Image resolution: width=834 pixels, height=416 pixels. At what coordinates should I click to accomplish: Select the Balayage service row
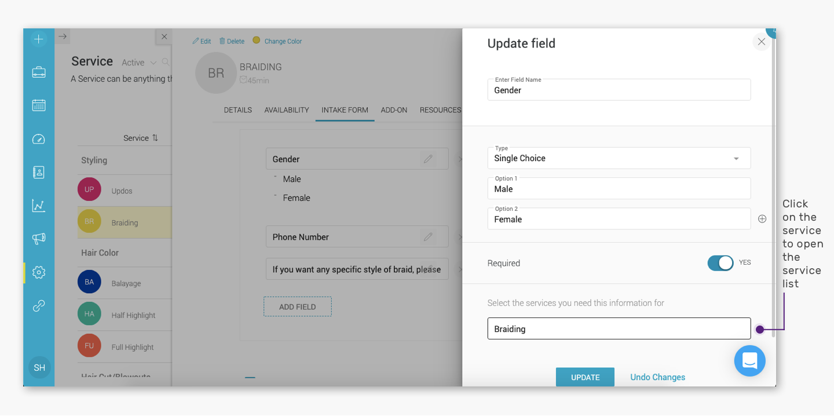point(125,283)
